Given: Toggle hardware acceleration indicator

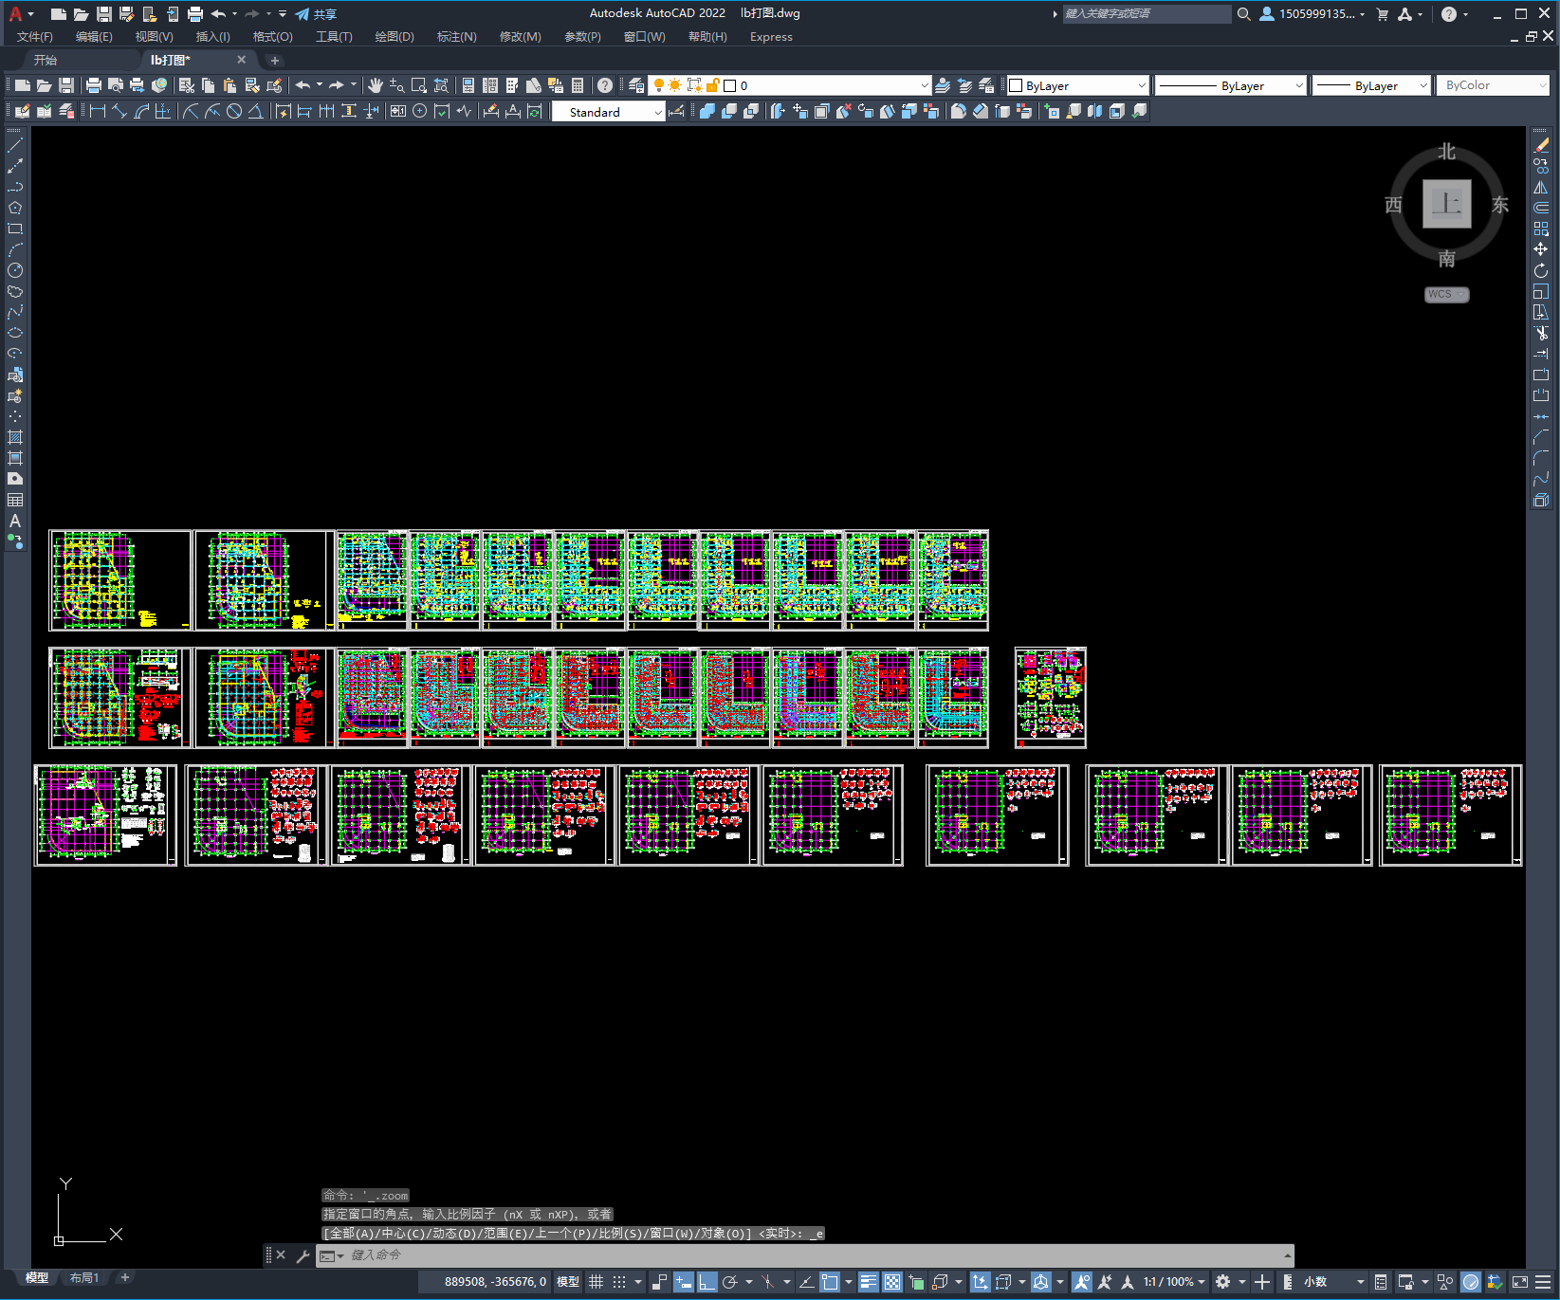Looking at the screenshot, I should [x=1471, y=1282].
